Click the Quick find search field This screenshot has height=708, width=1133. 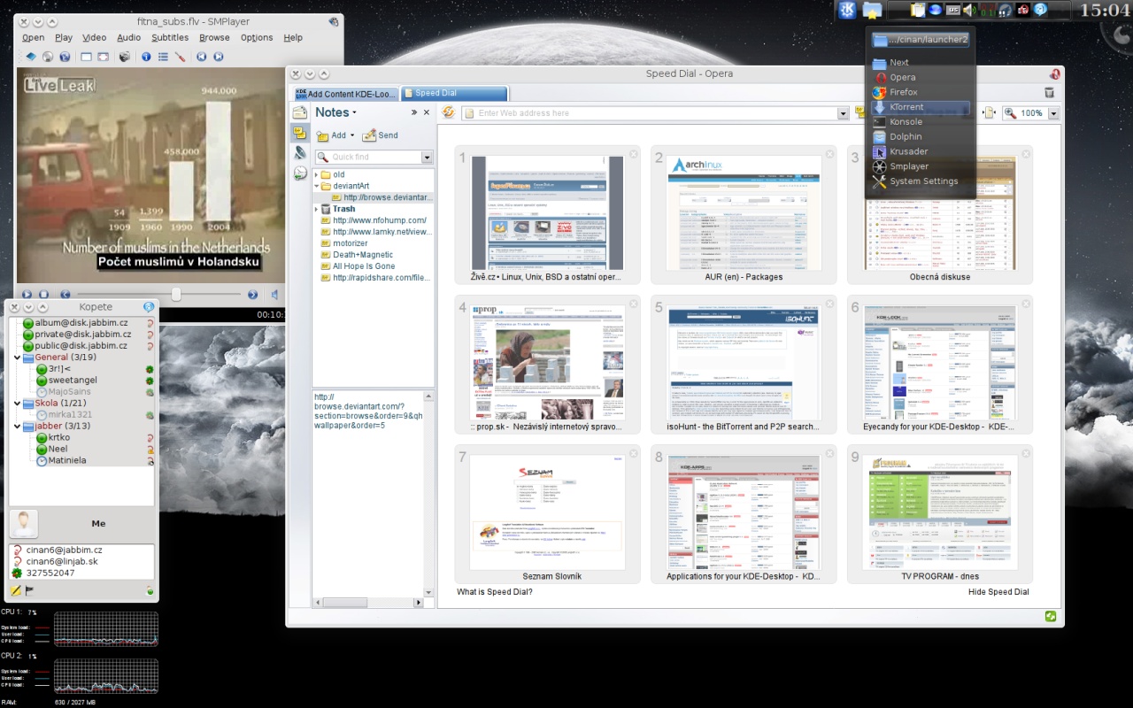(368, 157)
